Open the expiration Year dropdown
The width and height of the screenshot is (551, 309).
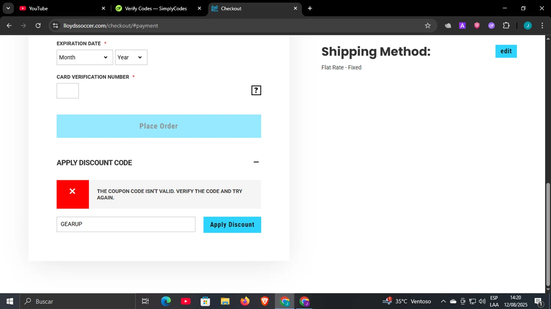[x=131, y=58]
